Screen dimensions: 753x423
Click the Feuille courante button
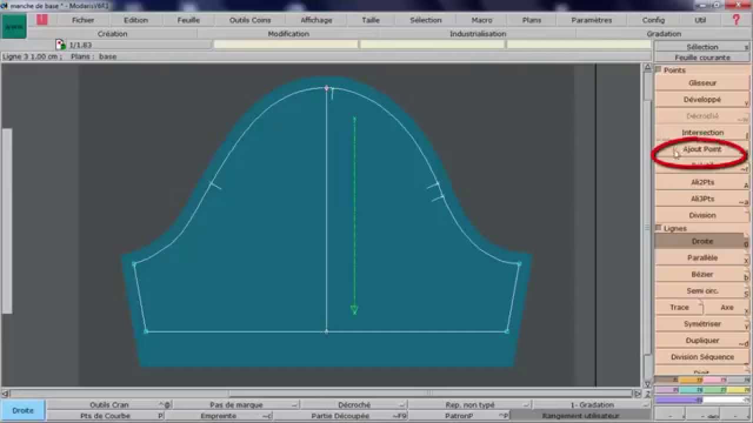pyautogui.click(x=702, y=58)
